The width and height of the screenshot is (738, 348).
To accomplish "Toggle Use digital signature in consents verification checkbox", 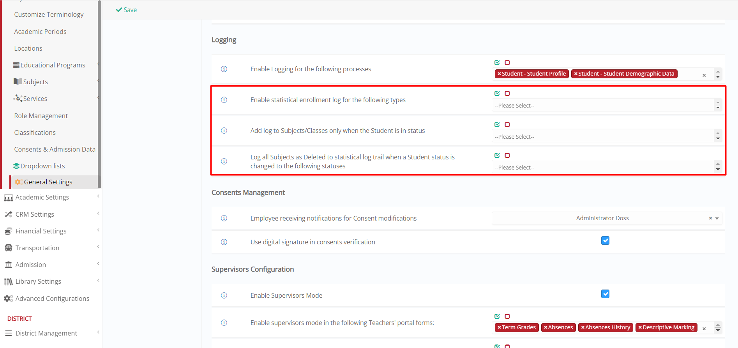I will (605, 240).
